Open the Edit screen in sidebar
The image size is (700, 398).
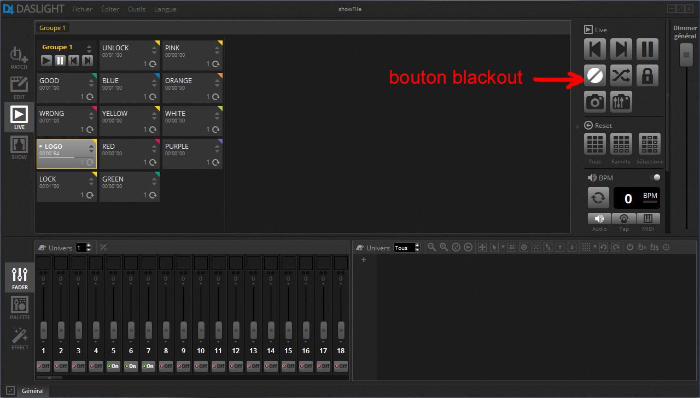tap(19, 87)
